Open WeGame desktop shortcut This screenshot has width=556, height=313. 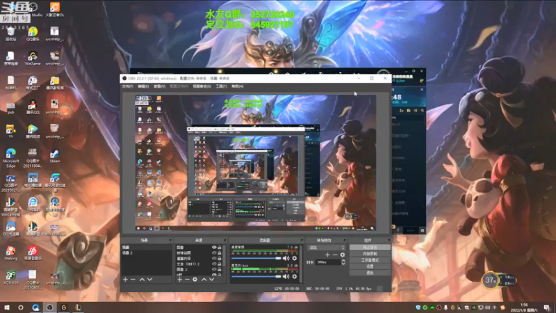pos(33,58)
